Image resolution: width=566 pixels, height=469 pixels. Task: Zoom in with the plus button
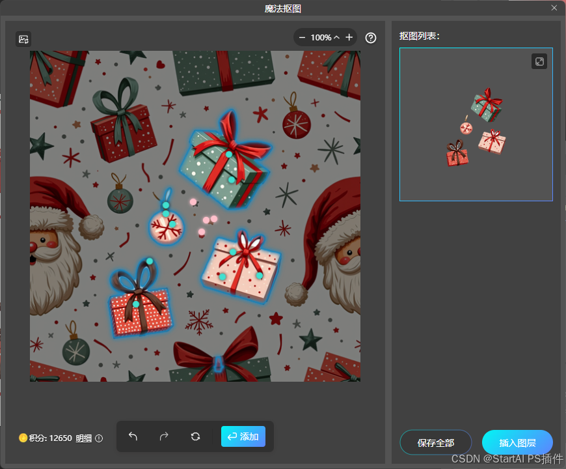(349, 38)
